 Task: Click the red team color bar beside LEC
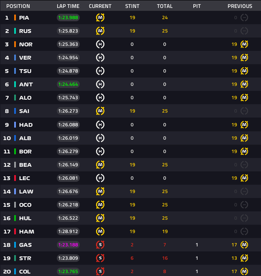coord(15,178)
